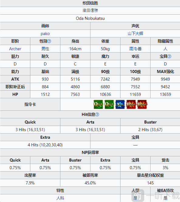The width and height of the screenshot is (180, 202).
Task: Select max level ATK value 5116
Action: click(75, 79)
